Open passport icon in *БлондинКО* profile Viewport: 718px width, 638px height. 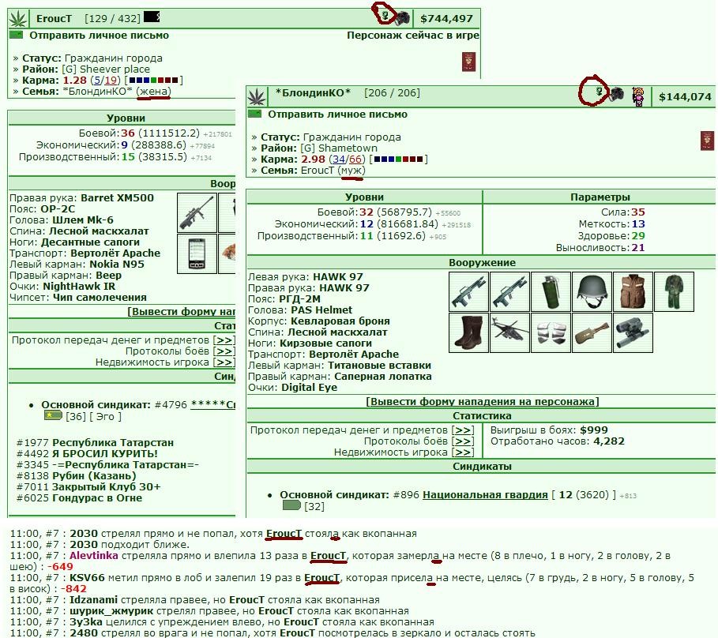[708, 141]
